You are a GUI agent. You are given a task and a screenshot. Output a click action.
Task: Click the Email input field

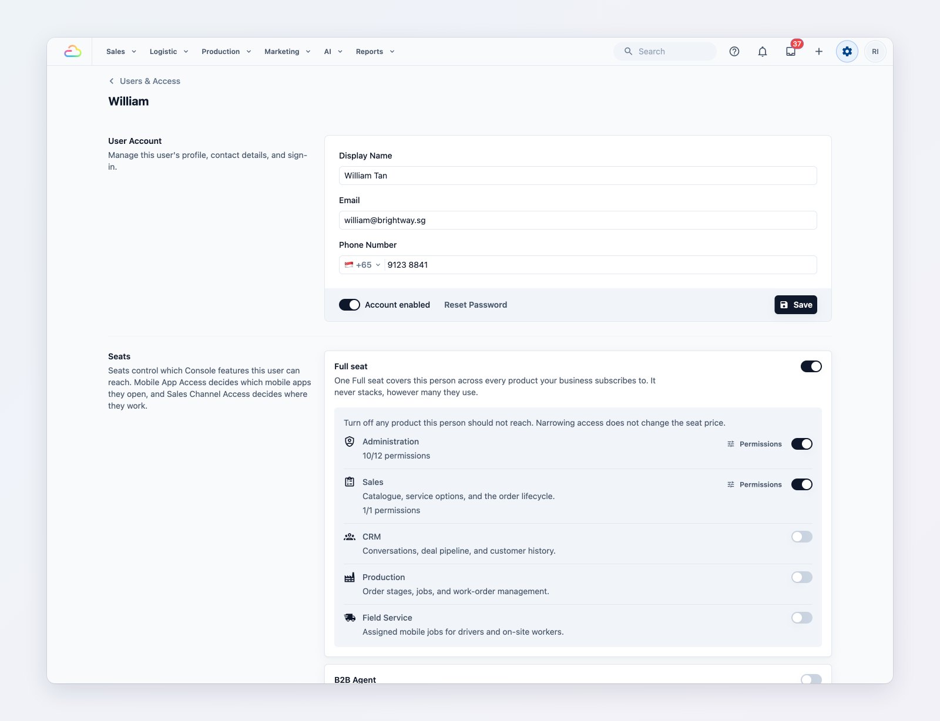578,220
